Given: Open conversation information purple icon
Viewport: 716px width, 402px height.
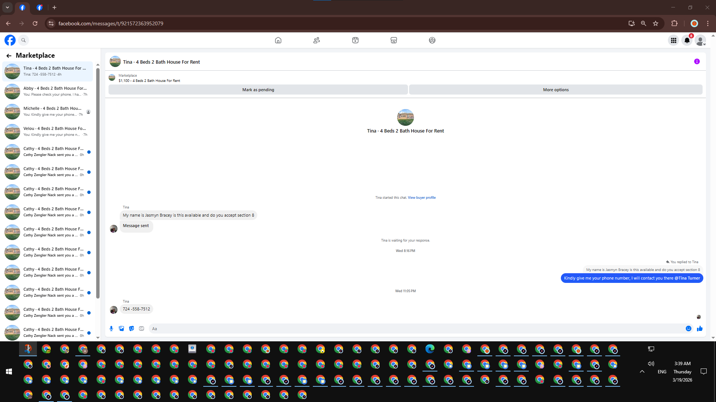Looking at the screenshot, I should 697,61.
